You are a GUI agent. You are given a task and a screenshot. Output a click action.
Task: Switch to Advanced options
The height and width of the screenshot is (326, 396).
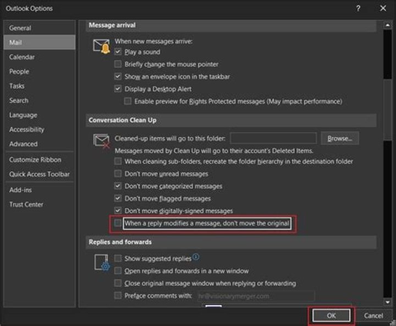coord(40,144)
